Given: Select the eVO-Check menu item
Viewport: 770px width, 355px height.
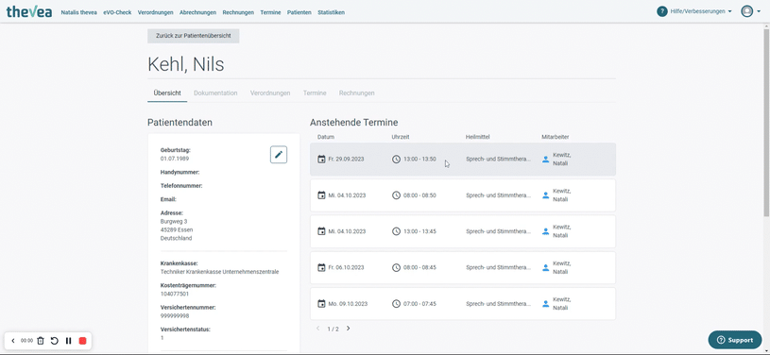Looking at the screenshot, I should coord(117,13).
